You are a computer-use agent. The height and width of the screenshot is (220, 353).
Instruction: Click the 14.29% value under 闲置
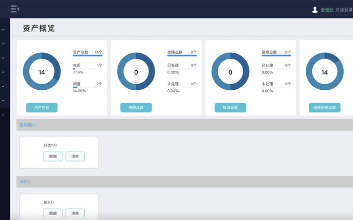[79, 91]
